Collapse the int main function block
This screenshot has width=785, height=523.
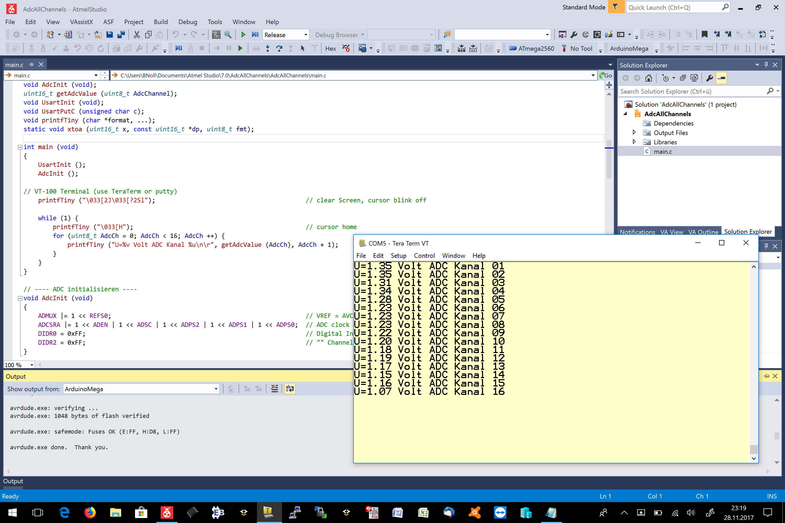pos(20,147)
